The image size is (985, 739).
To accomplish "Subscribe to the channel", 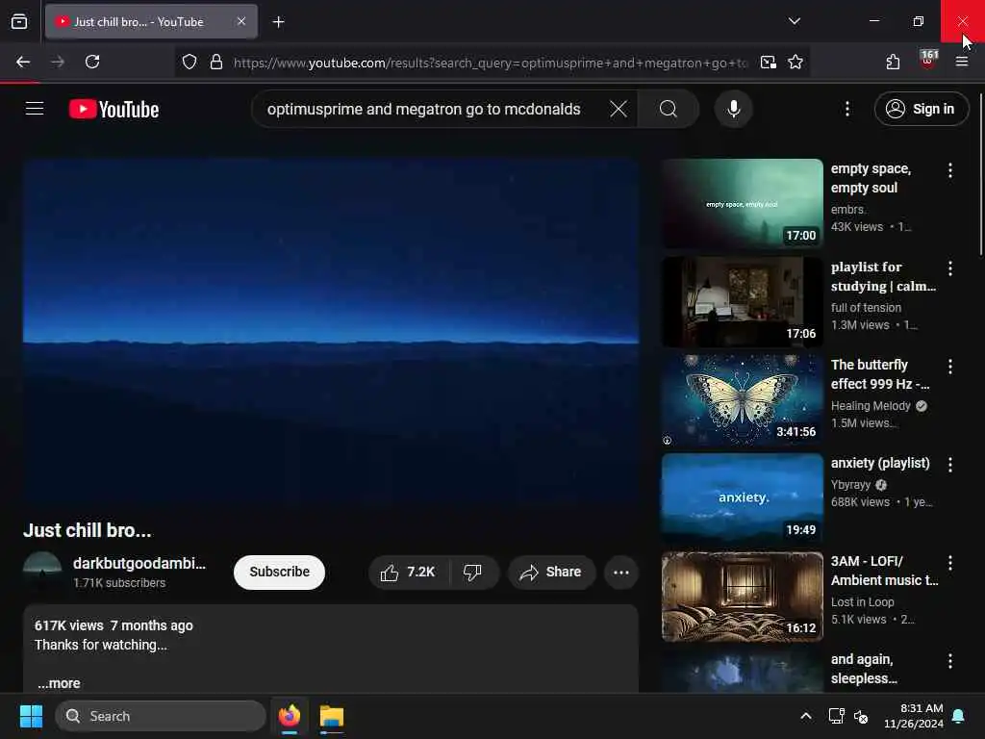I will [279, 572].
